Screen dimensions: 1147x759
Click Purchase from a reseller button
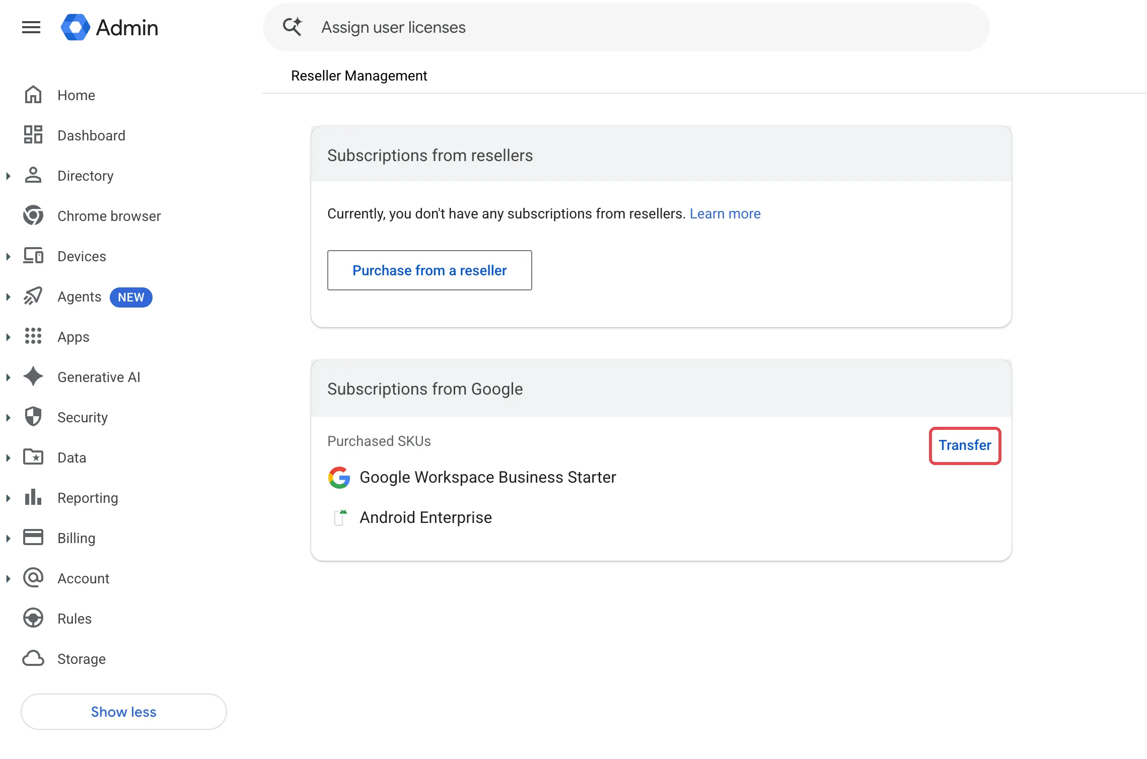coord(429,270)
